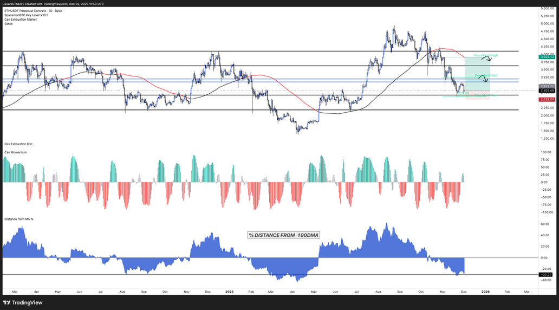This screenshot has height=310, width=559.
Task: Click the red 2,529.04 price tag
Action: [546, 100]
